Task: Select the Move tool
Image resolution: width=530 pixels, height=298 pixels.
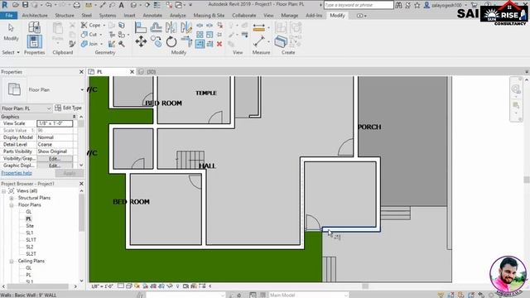Action: (141, 42)
